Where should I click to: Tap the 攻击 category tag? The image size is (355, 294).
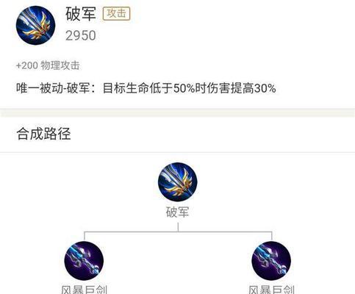[116, 14]
